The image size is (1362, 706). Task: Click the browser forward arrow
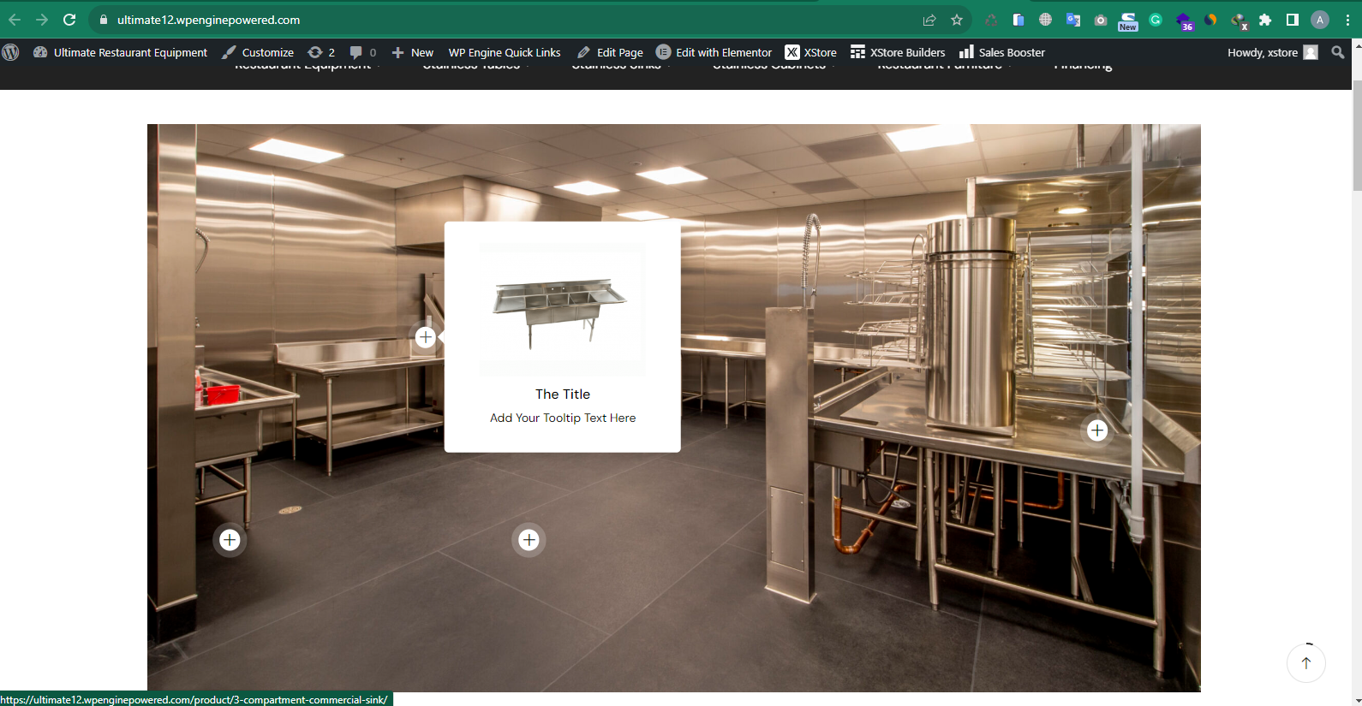click(42, 20)
